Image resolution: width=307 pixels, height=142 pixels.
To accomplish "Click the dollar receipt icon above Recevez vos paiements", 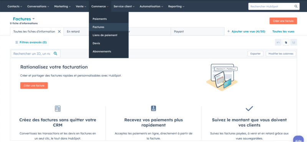I will [x=153, y=108].
